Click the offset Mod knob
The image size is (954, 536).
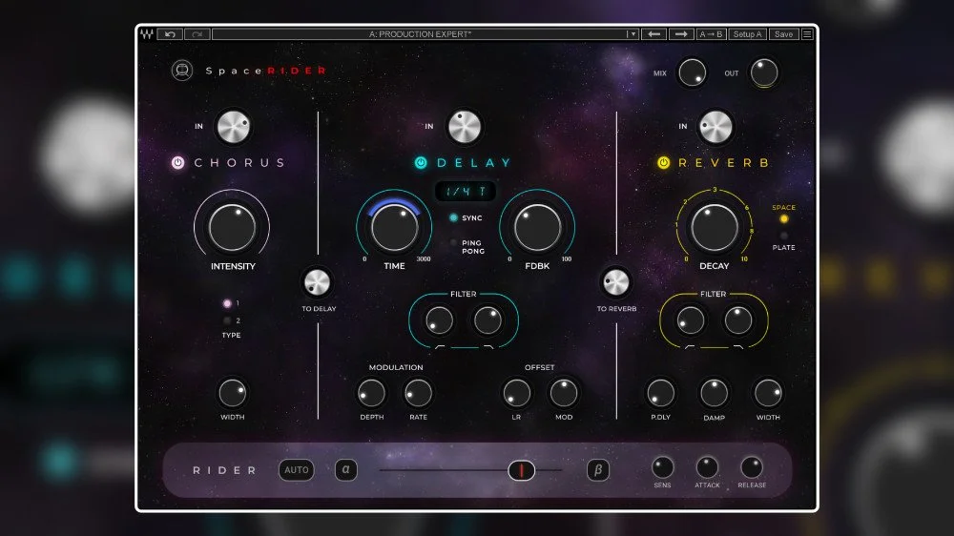(564, 393)
